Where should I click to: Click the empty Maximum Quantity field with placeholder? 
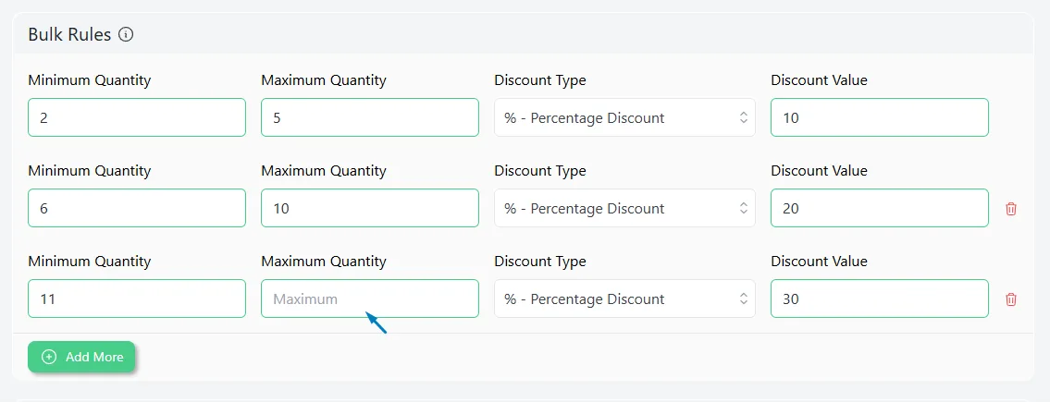pos(370,298)
